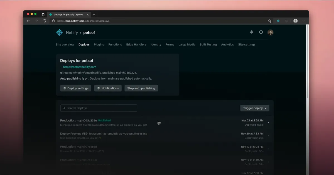Screen dimensions: 334x175
Task: Open the notifications bell icon
Action: tap(251, 32)
